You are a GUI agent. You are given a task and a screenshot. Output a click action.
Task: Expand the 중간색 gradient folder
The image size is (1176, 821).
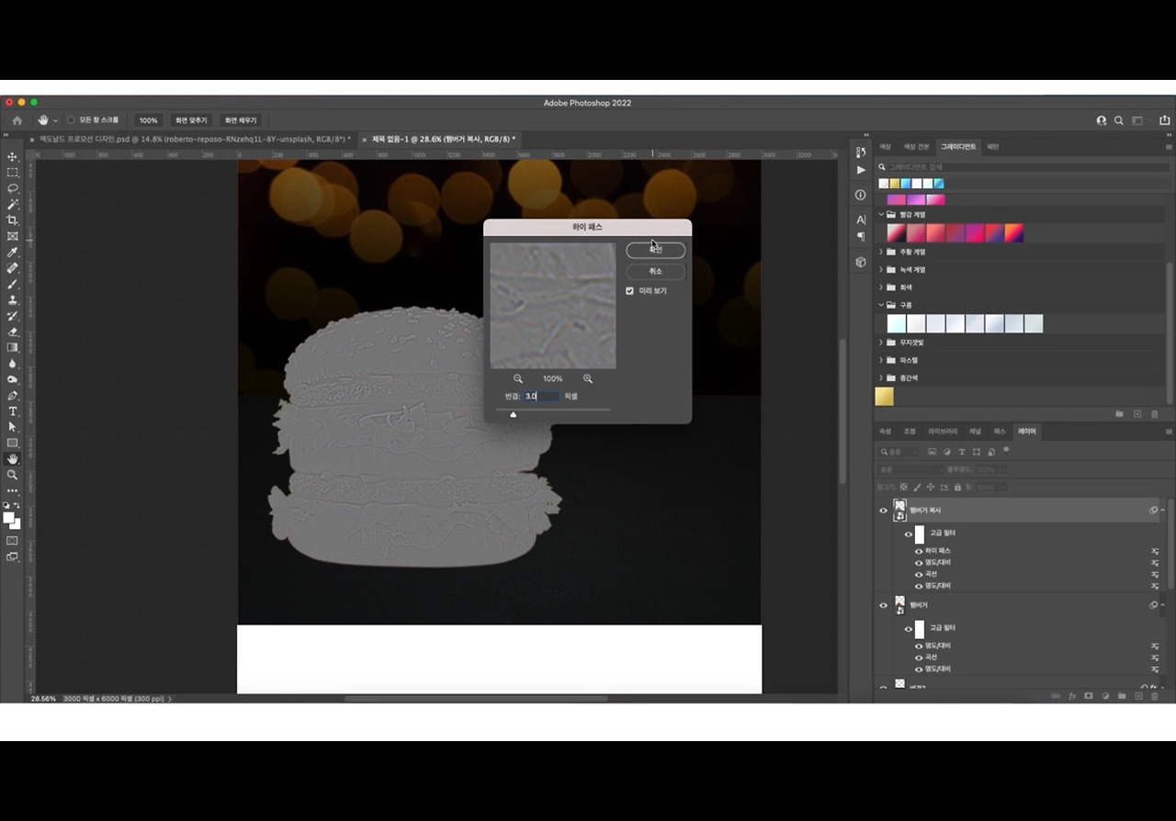pos(881,377)
